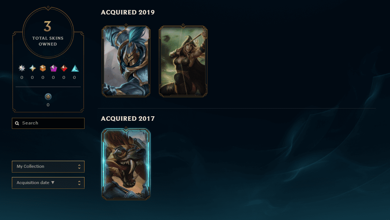This screenshot has height=220, width=390.
Task: Click the round legacy skins emblem icon
Action: [48, 96]
